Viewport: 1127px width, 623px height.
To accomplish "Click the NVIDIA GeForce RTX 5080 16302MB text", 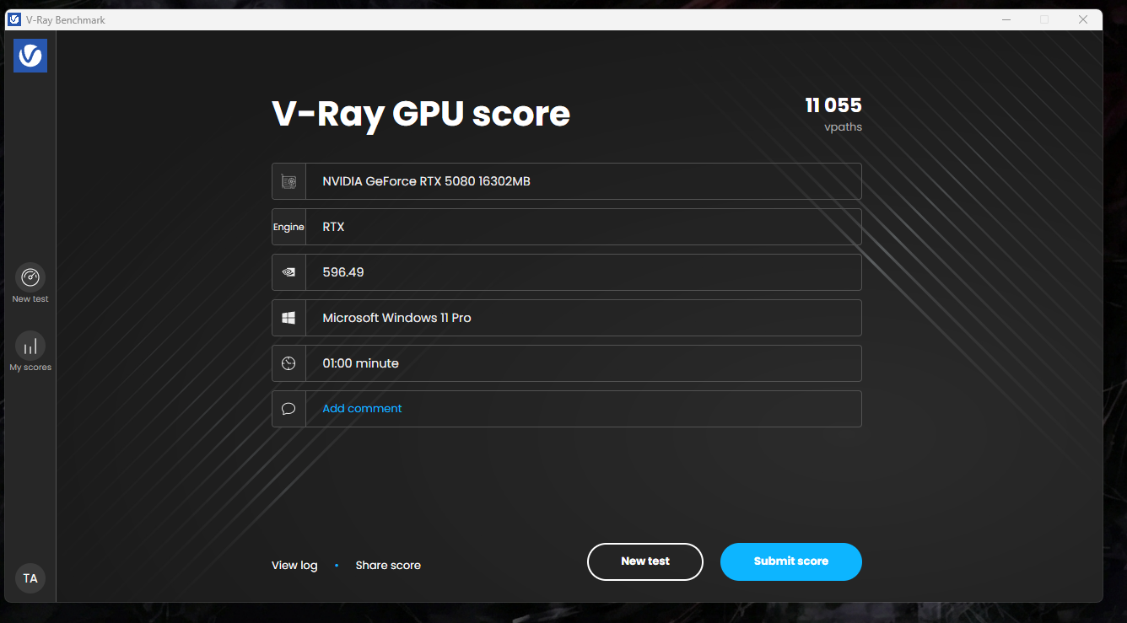I will 427,181.
